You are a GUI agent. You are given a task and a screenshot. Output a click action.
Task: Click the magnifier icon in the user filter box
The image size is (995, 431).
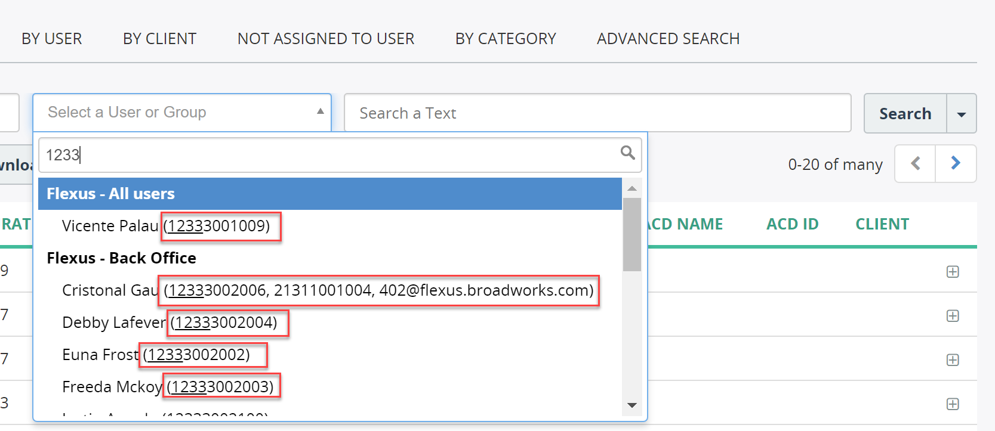627,153
